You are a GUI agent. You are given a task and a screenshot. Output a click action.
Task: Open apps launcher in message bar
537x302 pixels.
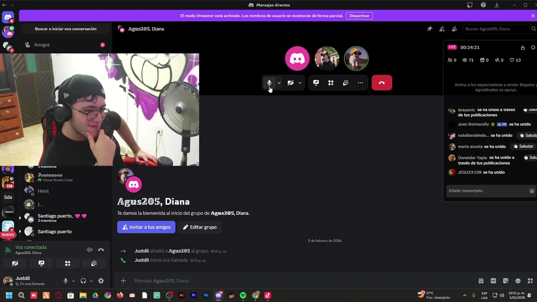pyautogui.click(x=530, y=281)
